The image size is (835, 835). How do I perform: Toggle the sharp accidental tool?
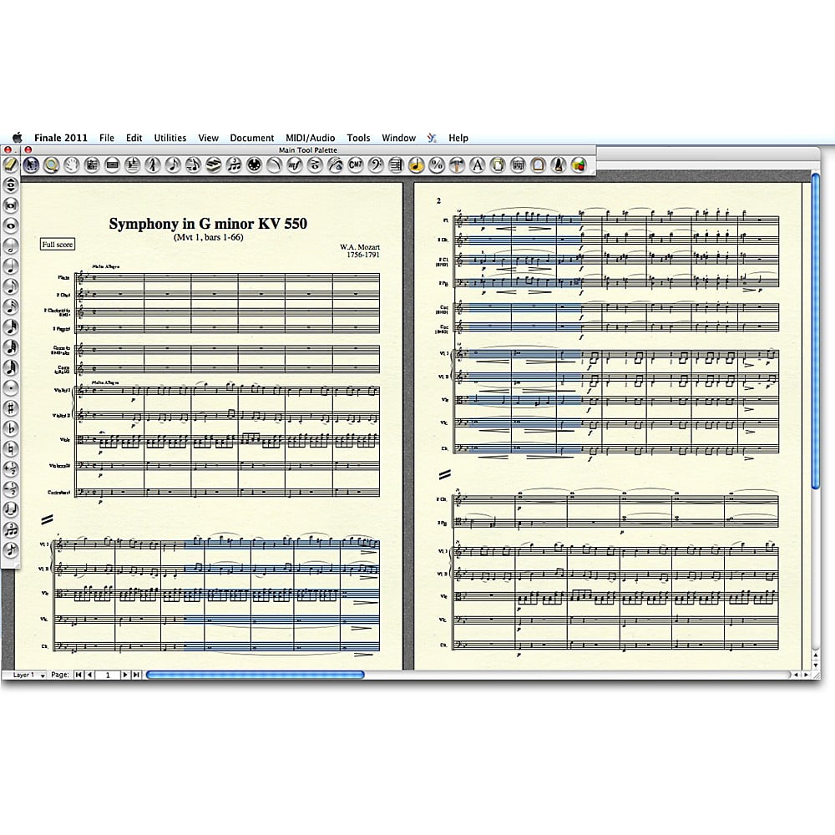[x=11, y=408]
